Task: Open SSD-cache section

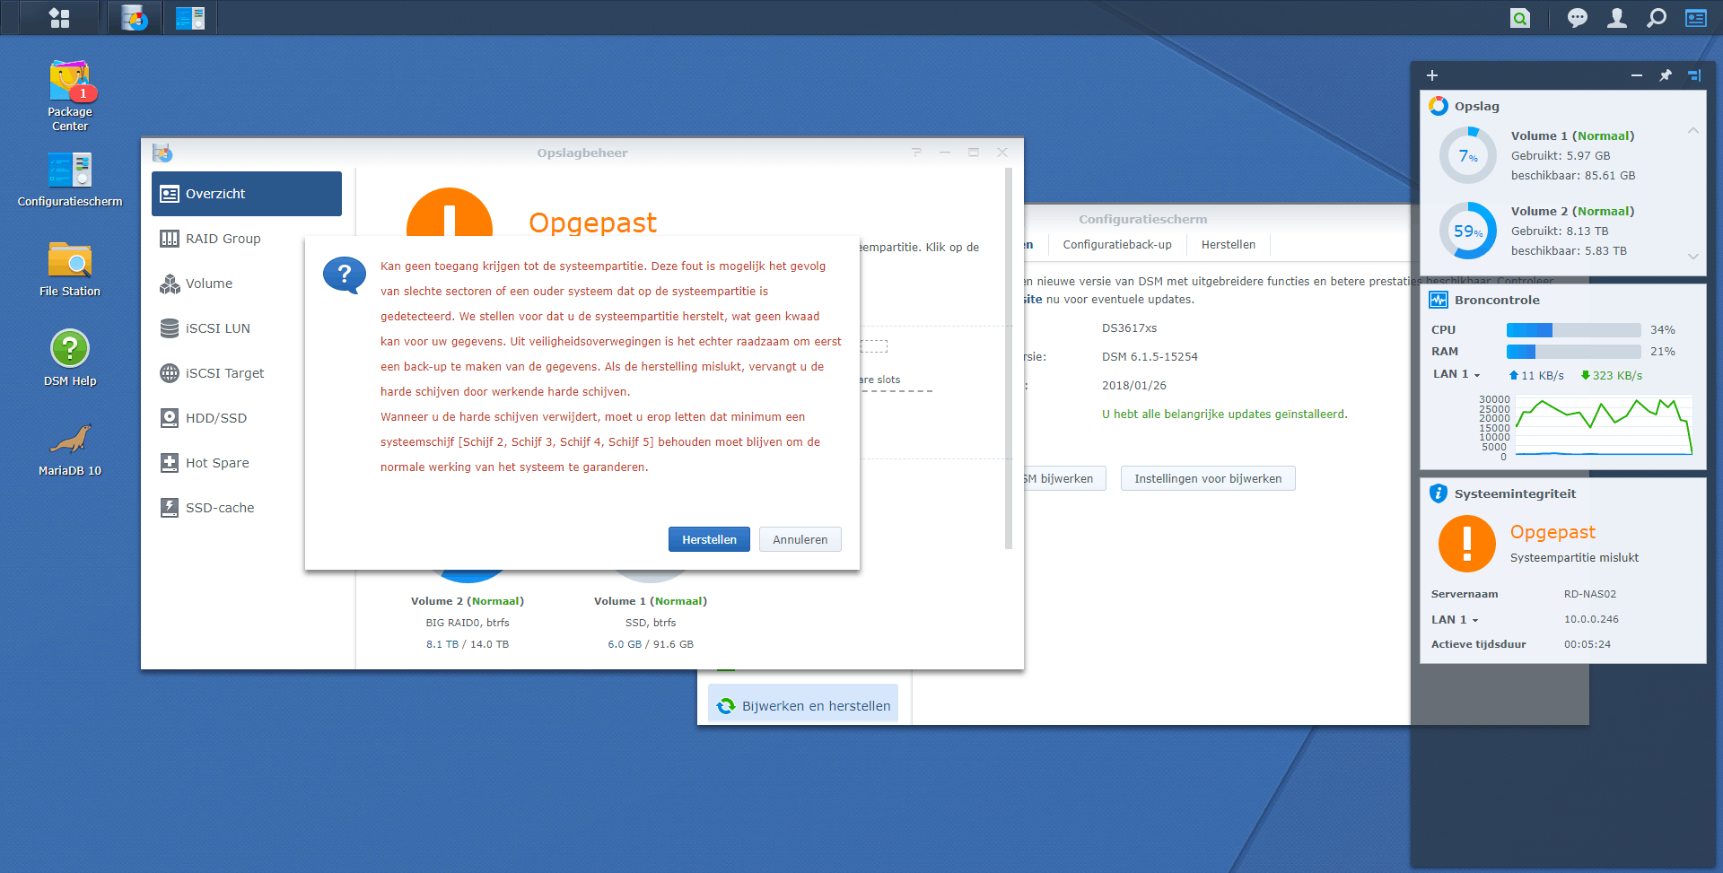Action: 247,508
